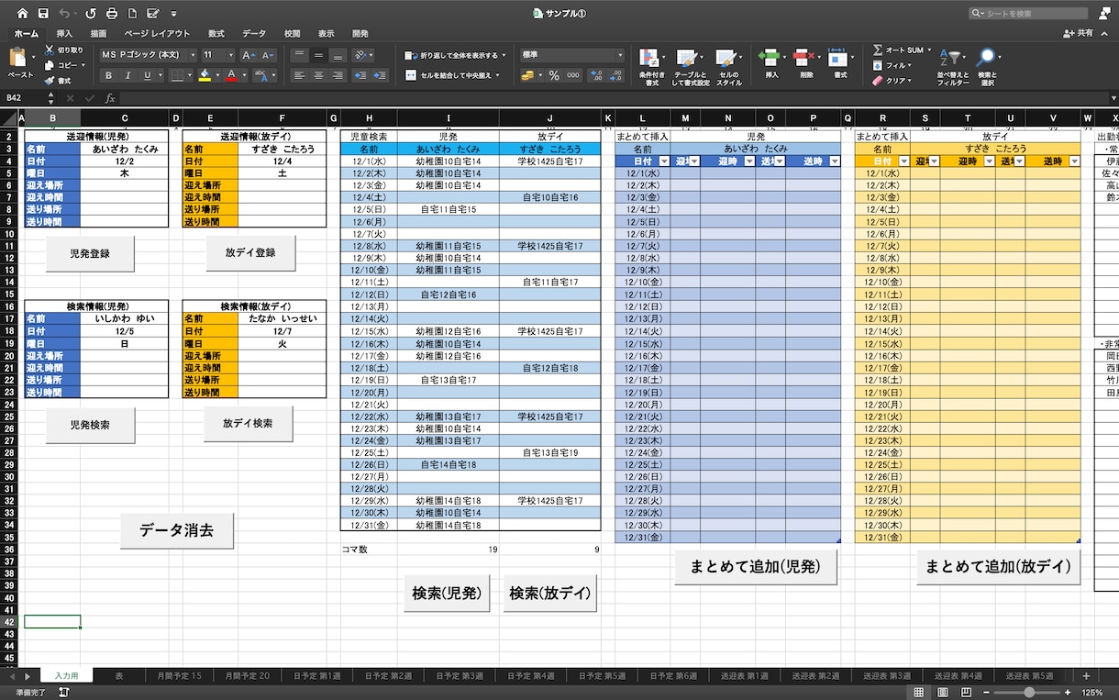Click the シートを検索 search field
The height and width of the screenshot is (700, 1119).
click(1028, 14)
